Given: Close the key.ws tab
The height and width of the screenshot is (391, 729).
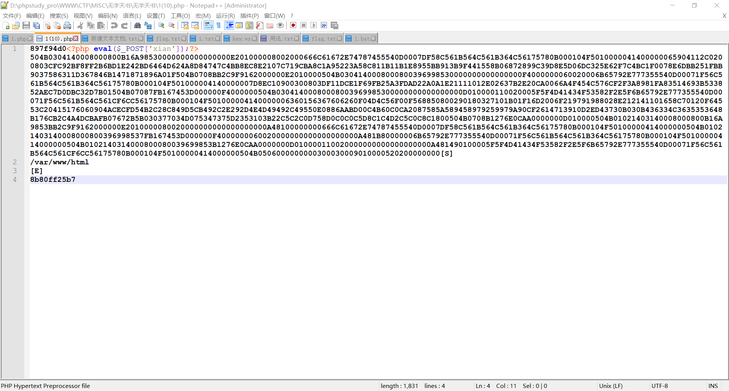Looking at the screenshot, I should (254, 38).
